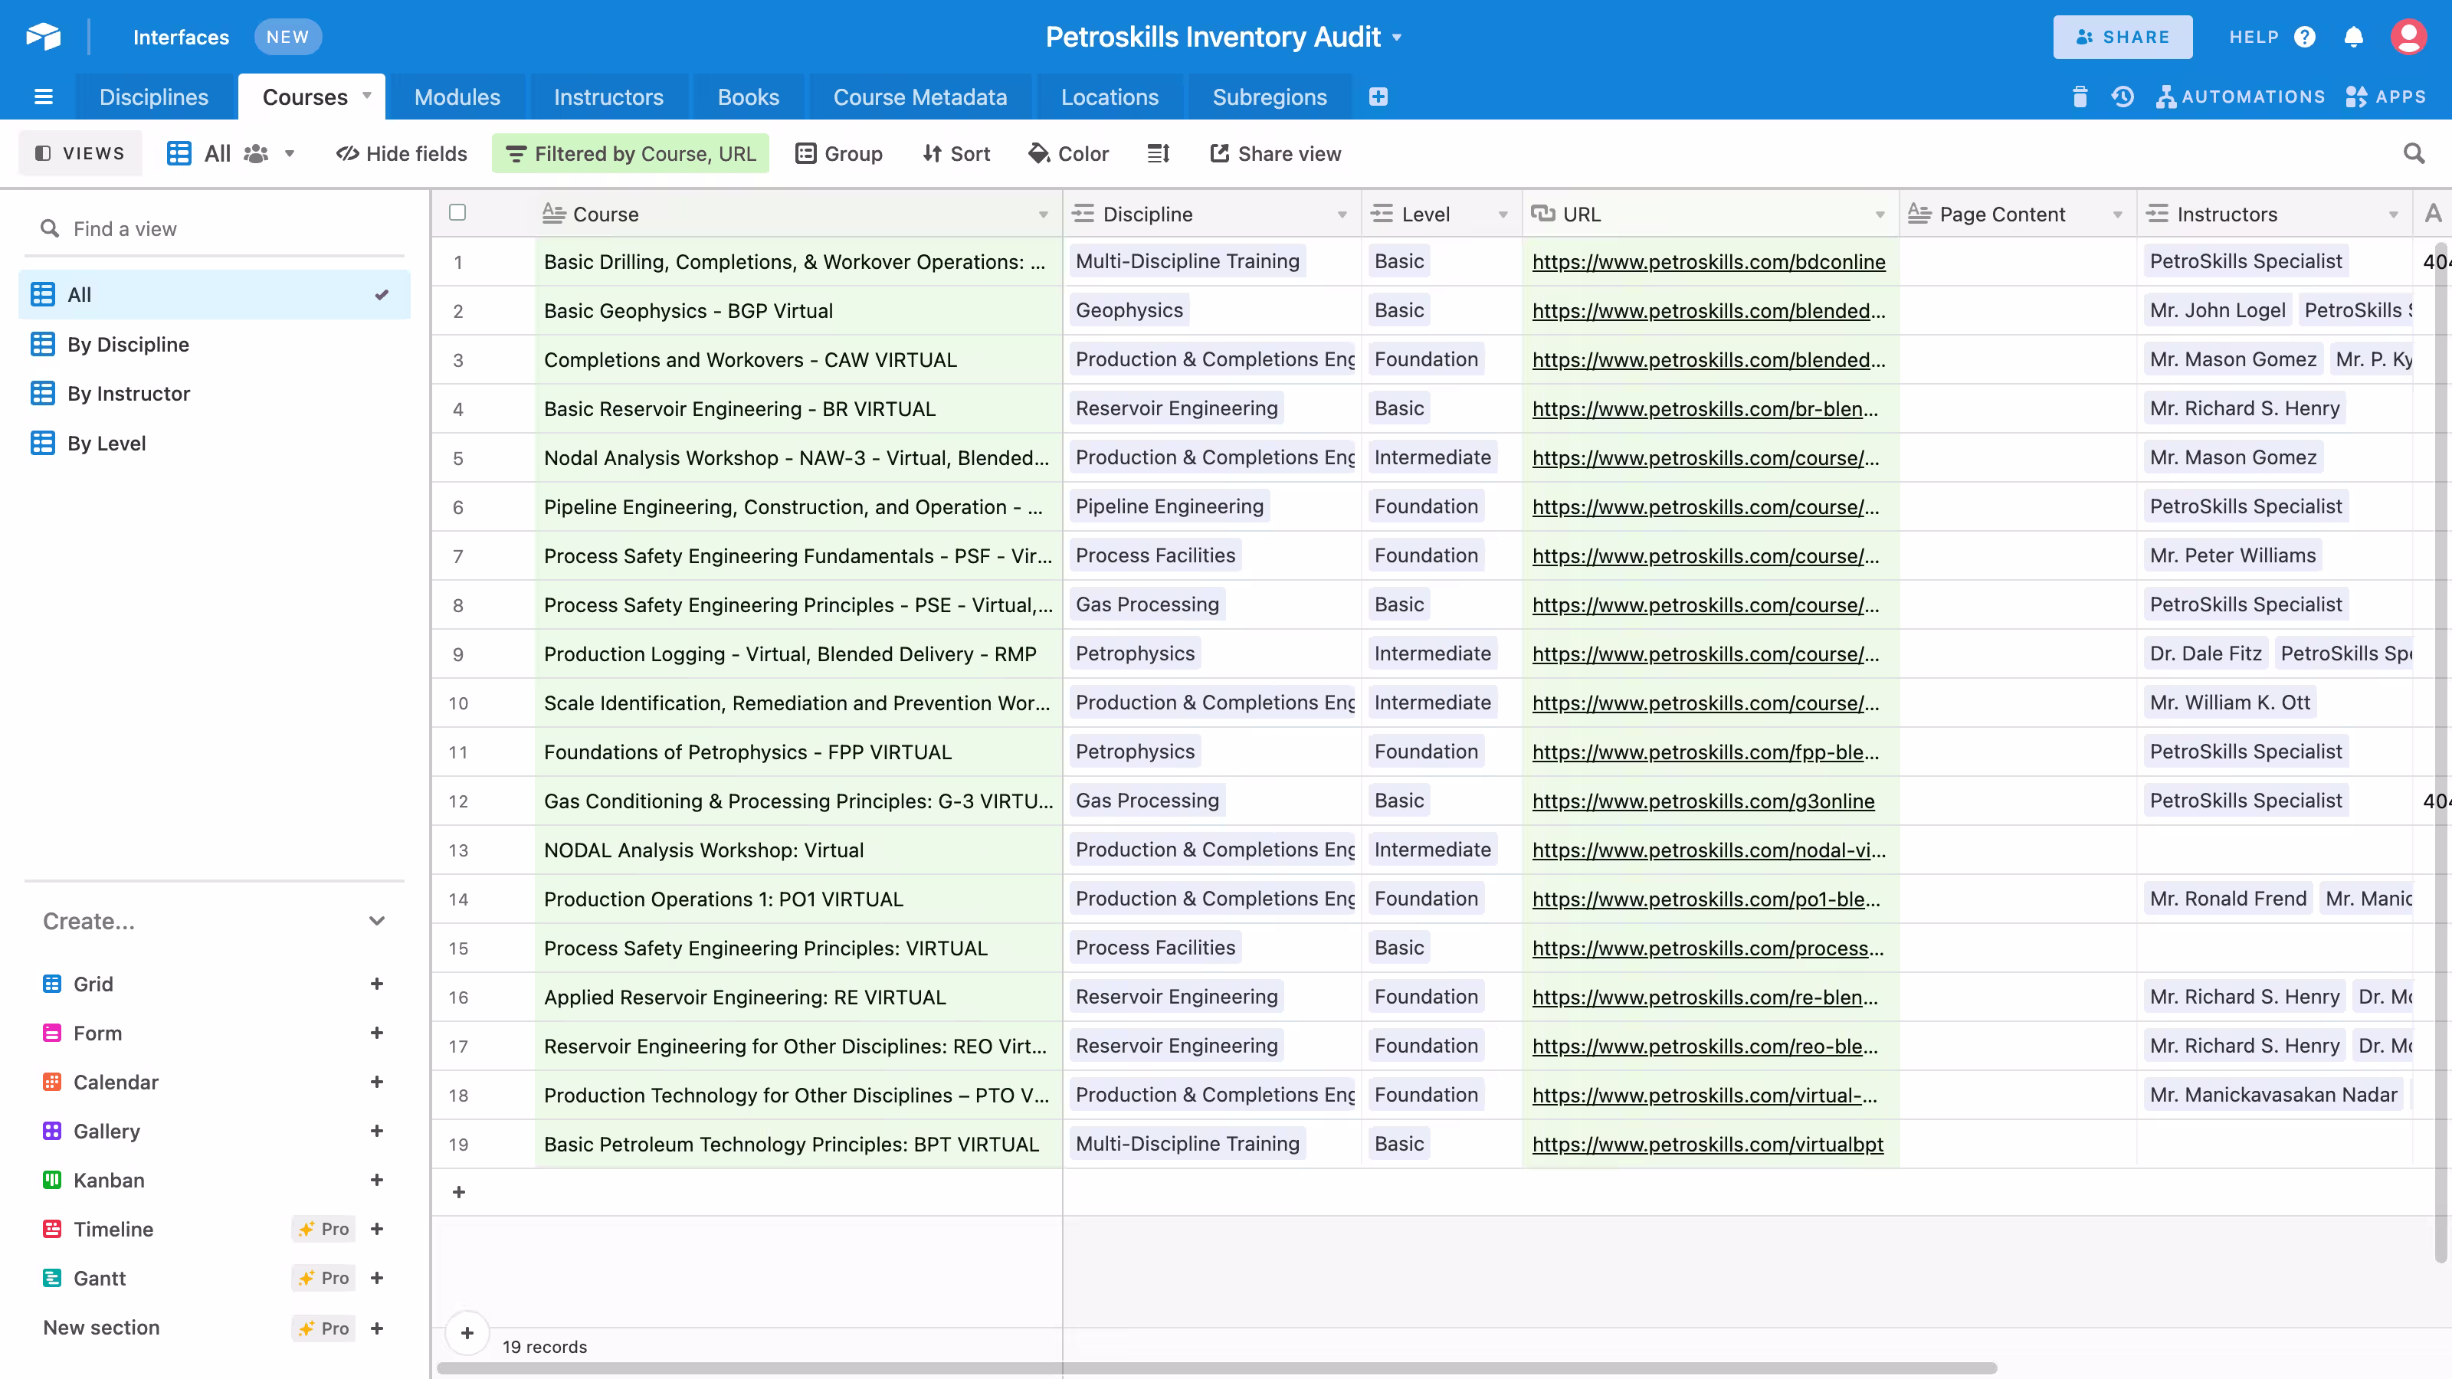
Task: Switch to the Instructors tab
Action: pyautogui.click(x=608, y=97)
